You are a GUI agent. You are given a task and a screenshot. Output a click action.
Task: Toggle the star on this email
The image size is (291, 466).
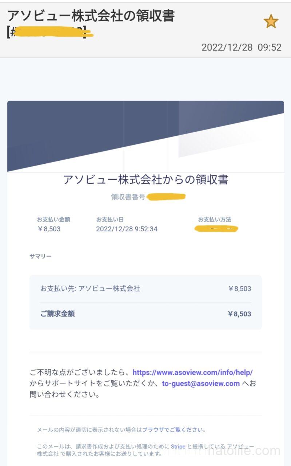[x=271, y=22]
